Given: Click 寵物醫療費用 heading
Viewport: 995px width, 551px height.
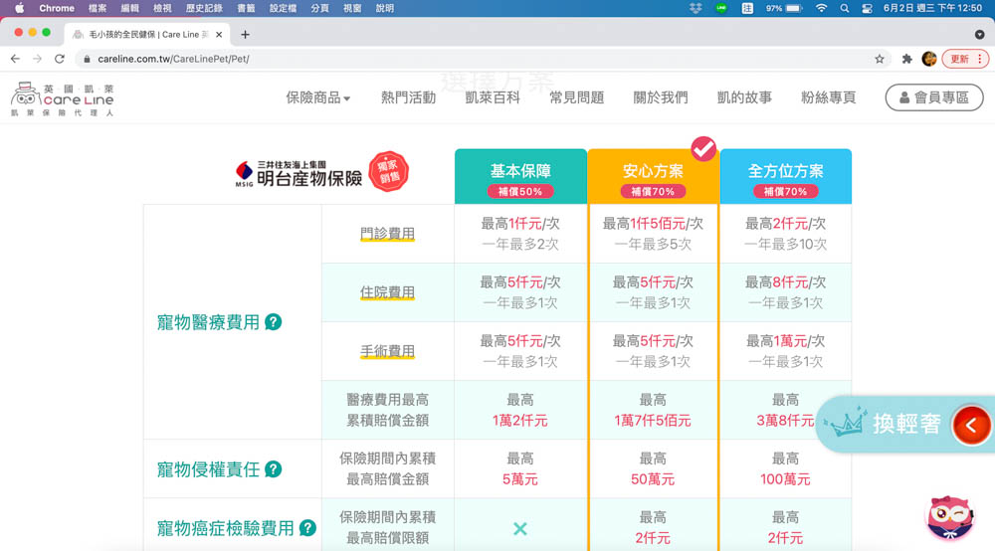Looking at the screenshot, I should point(208,322).
